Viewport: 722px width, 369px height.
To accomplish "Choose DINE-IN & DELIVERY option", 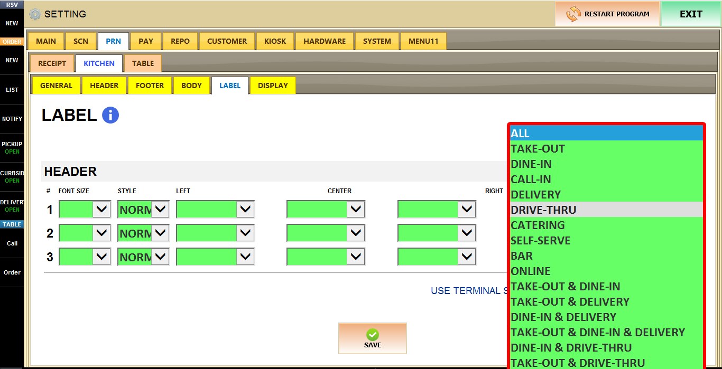I will 606,317.
